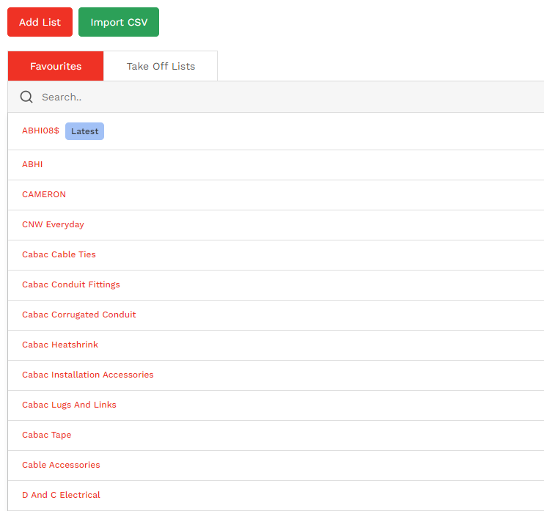Open Cabac Installation Accessories list

[x=88, y=375]
